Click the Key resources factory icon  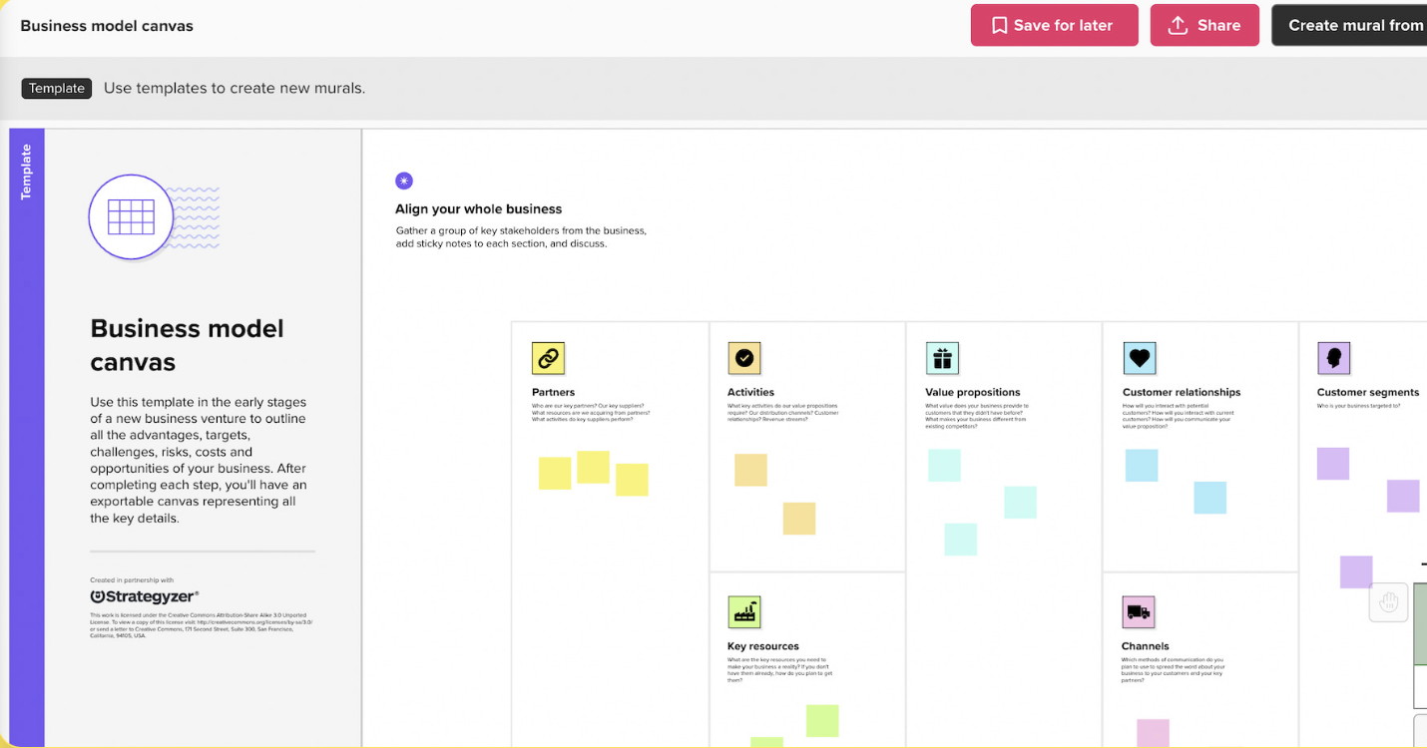tap(743, 612)
